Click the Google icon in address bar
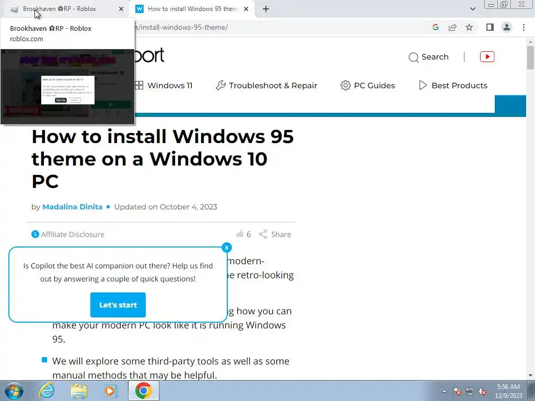This screenshot has height=401, width=535. [435, 27]
